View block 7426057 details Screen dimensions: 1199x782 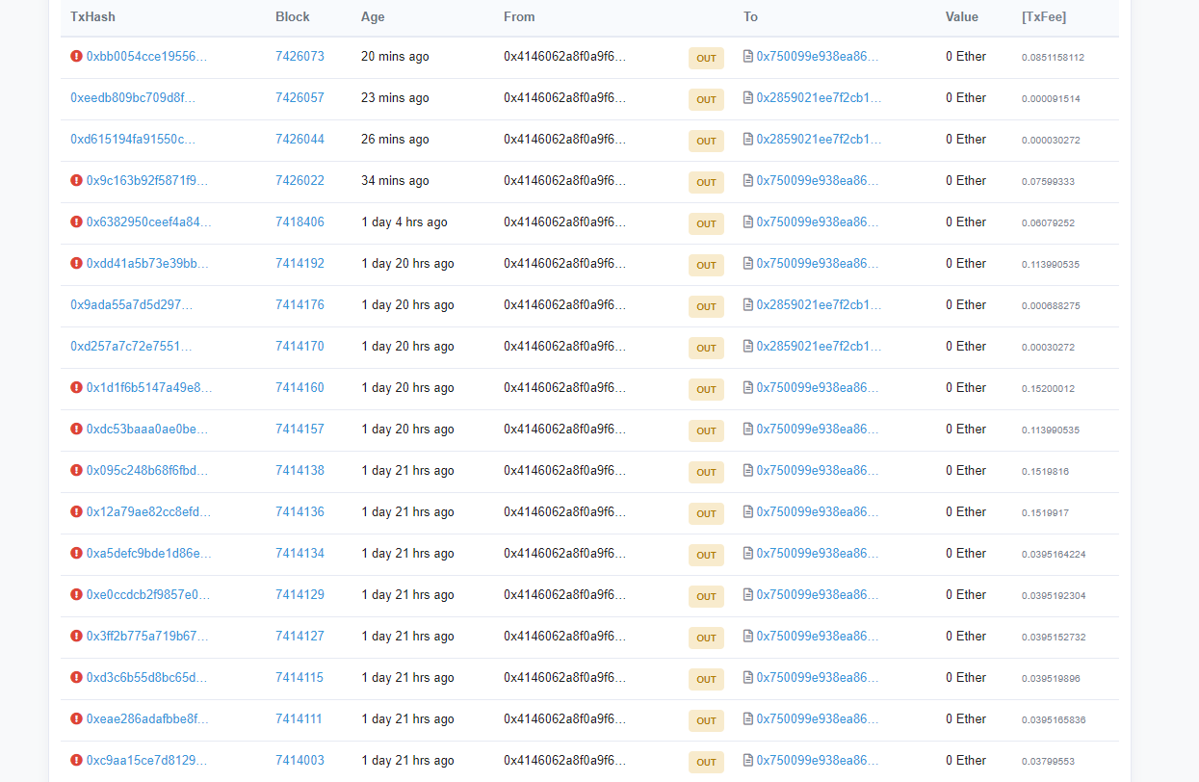300,97
